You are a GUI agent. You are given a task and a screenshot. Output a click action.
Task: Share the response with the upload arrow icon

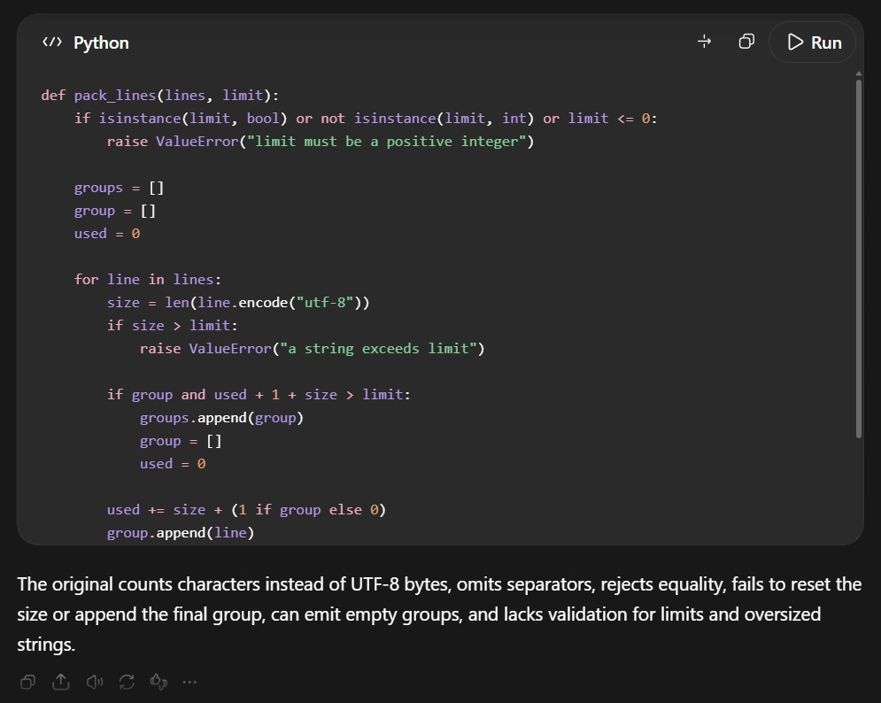point(61,682)
